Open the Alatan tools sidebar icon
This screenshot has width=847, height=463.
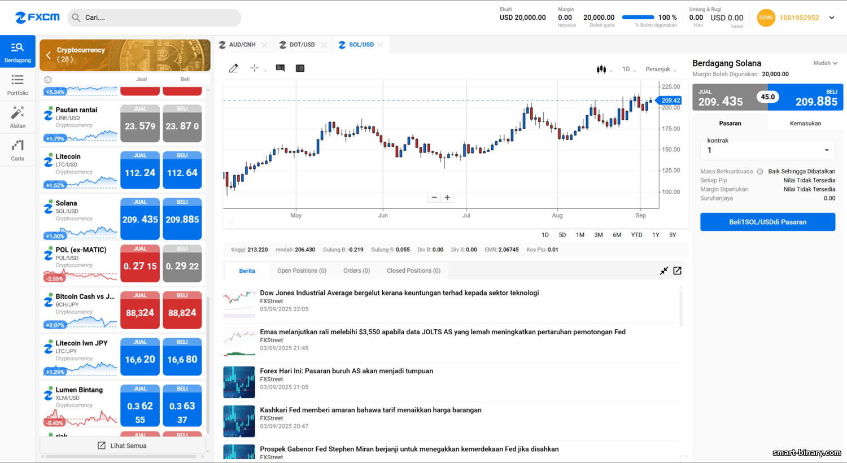[18, 117]
